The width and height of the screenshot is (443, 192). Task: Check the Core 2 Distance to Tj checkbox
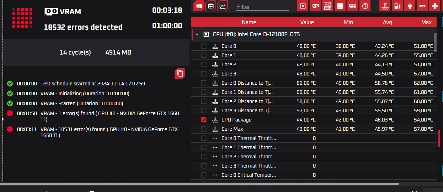[x=204, y=101]
